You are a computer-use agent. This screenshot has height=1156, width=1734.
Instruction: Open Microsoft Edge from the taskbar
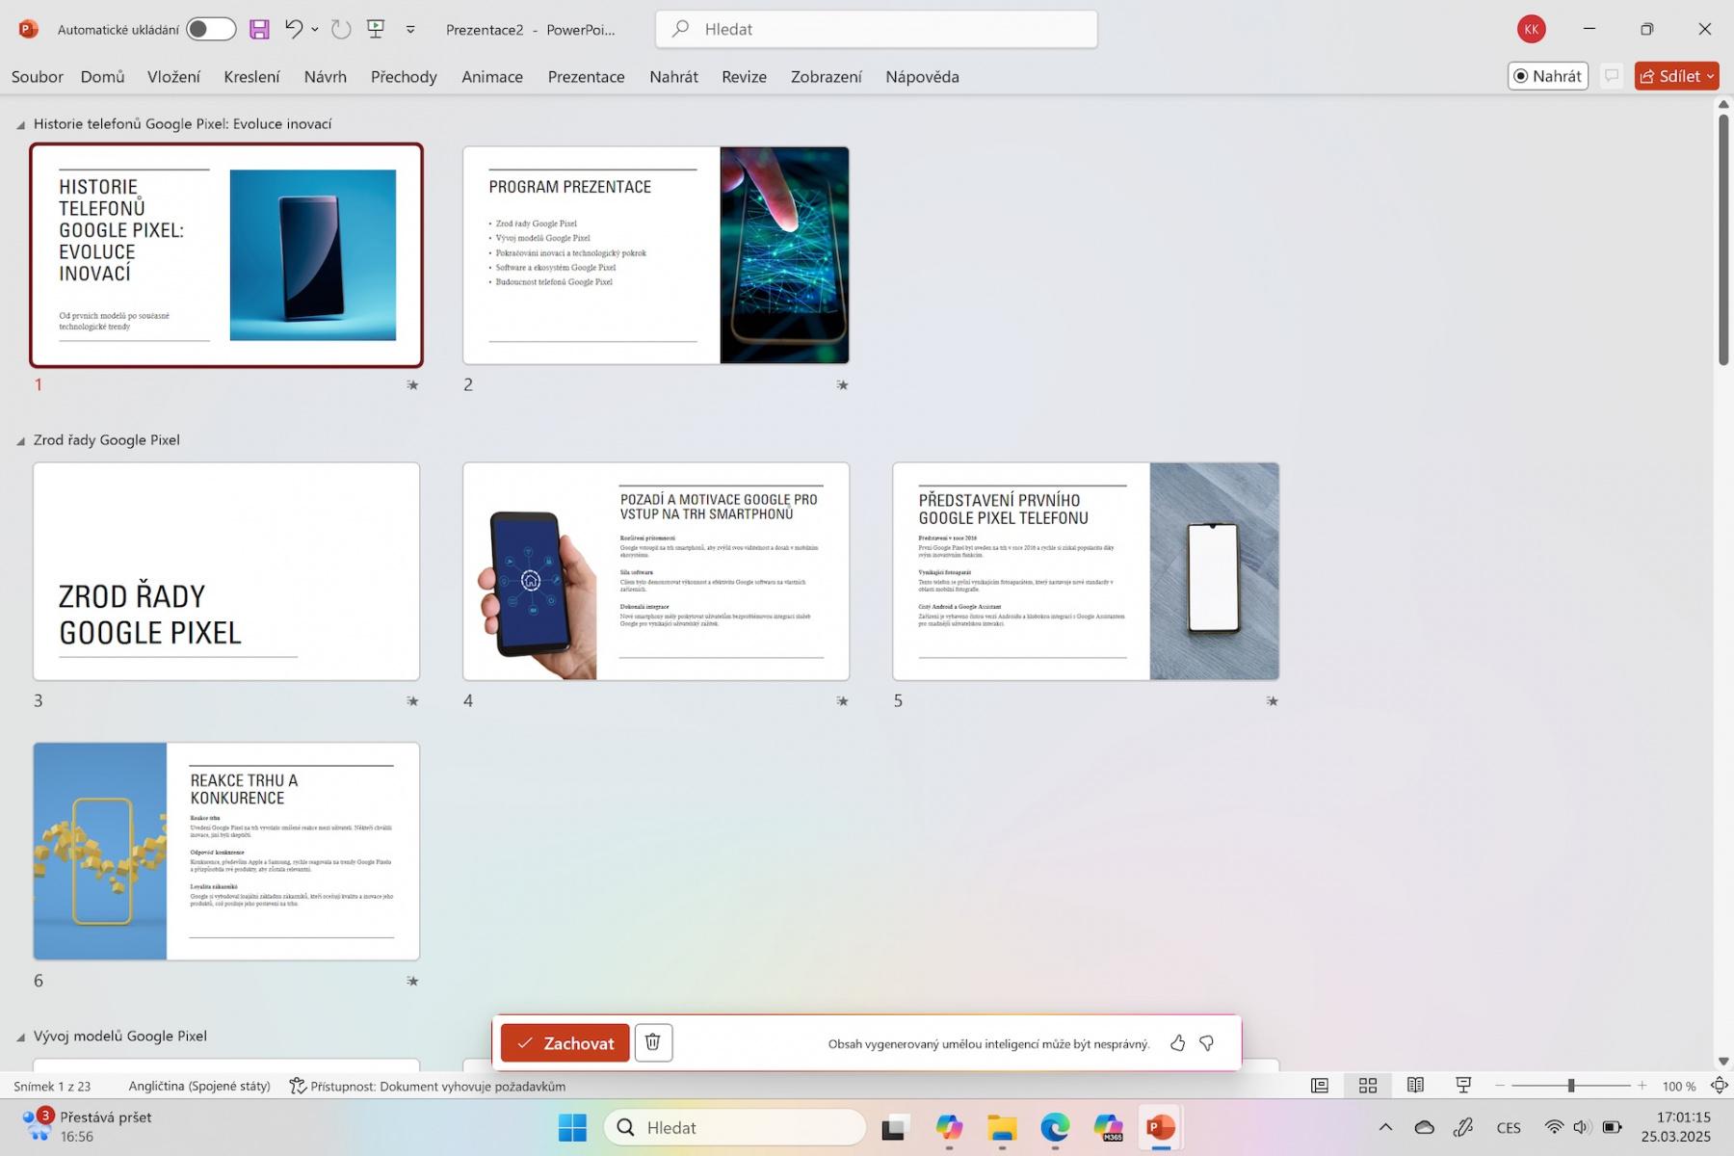[x=1055, y=1127]
